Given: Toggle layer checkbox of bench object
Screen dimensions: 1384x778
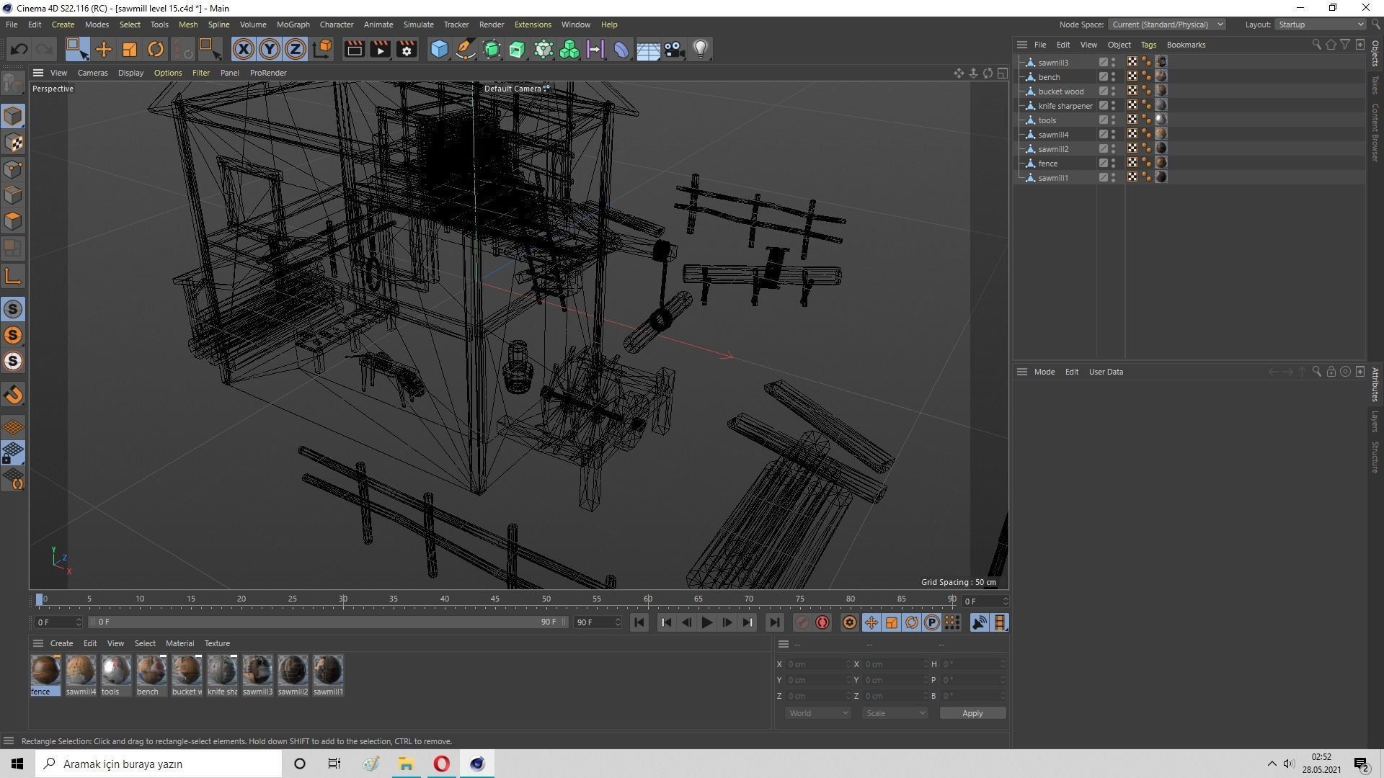Looking at the screenshot, I should 1103,77.
